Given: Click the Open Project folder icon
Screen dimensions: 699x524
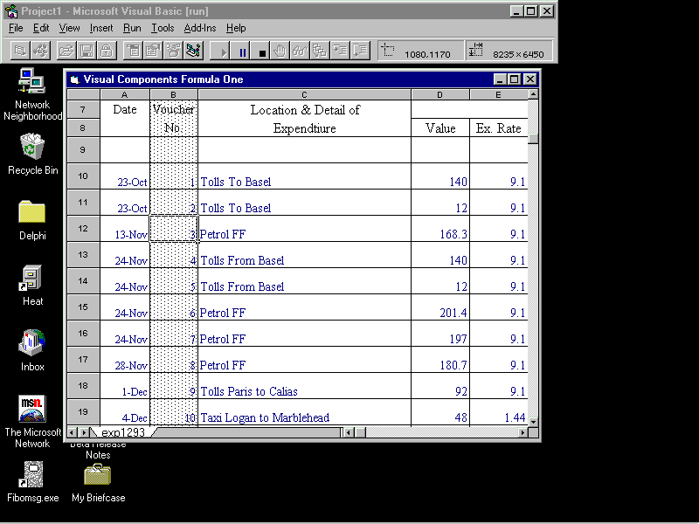Looking at the screenshot, I should click(67, 51).
